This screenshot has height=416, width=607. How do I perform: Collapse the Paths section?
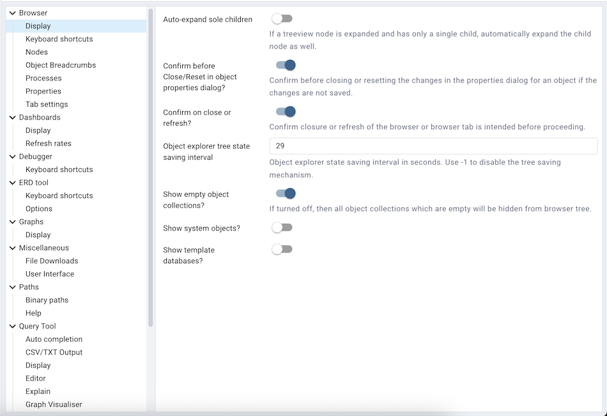click(x=12, y=286)
